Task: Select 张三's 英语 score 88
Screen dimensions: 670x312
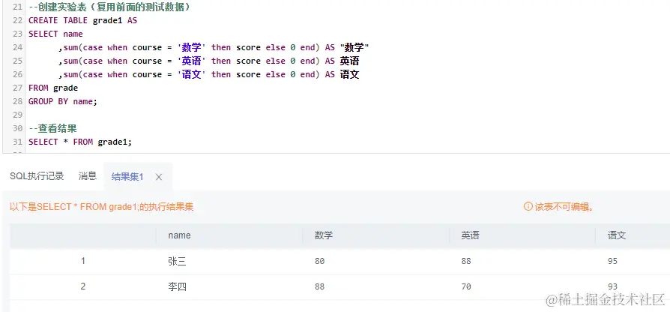Action: tap(466, 261)
